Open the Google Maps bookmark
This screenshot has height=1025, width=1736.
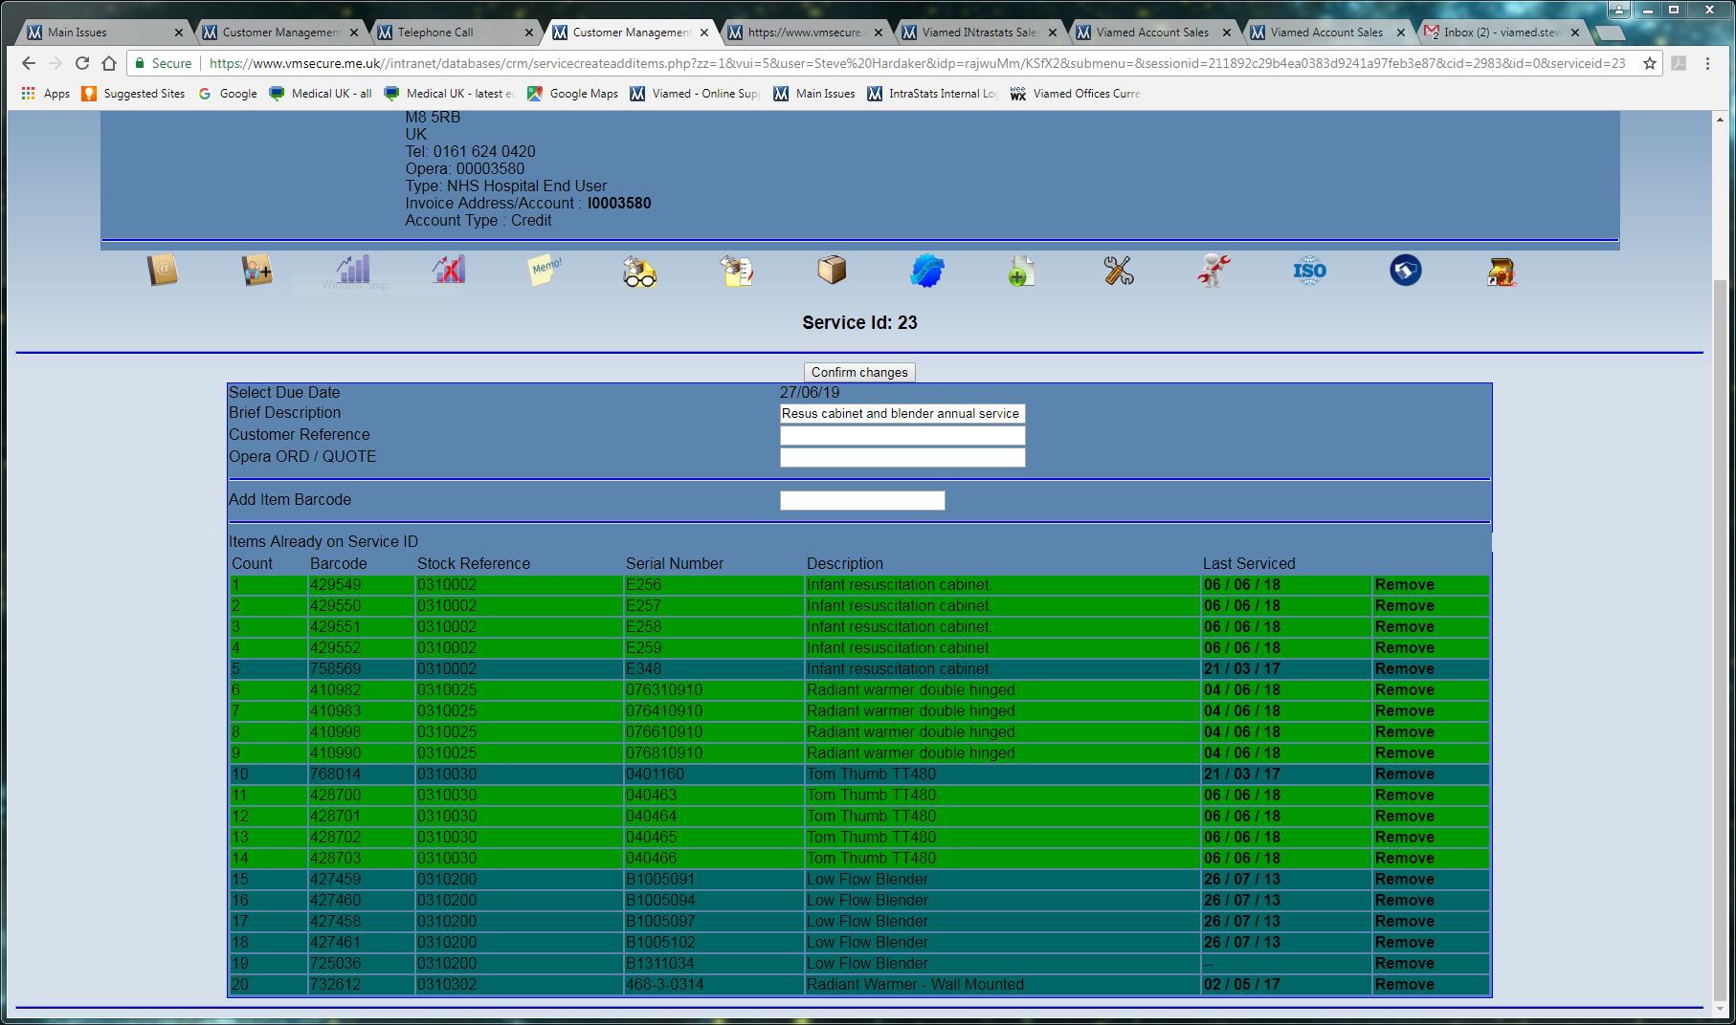pyautogui.click(x=572, y=94)
